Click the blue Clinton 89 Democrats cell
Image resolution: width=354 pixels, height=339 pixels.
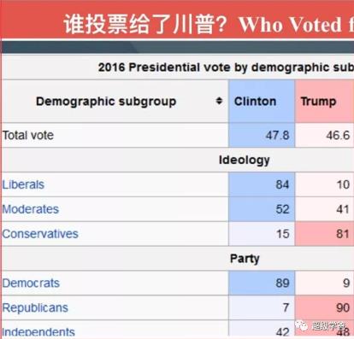262,283
